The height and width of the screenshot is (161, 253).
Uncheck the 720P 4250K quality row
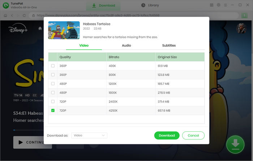click(53, 110)
